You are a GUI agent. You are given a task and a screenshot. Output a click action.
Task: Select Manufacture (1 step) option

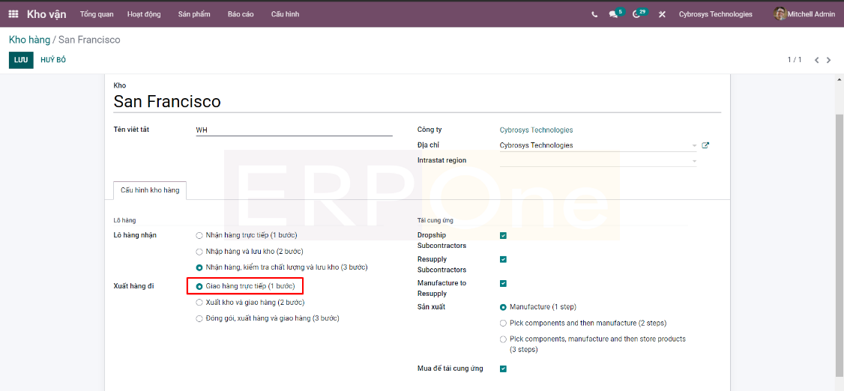503,307
